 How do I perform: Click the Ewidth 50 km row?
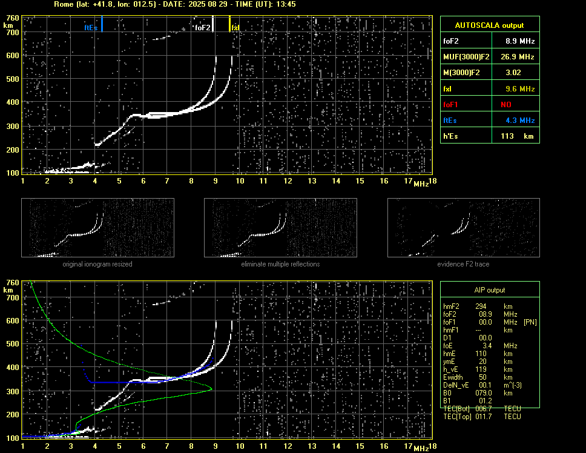478,377
